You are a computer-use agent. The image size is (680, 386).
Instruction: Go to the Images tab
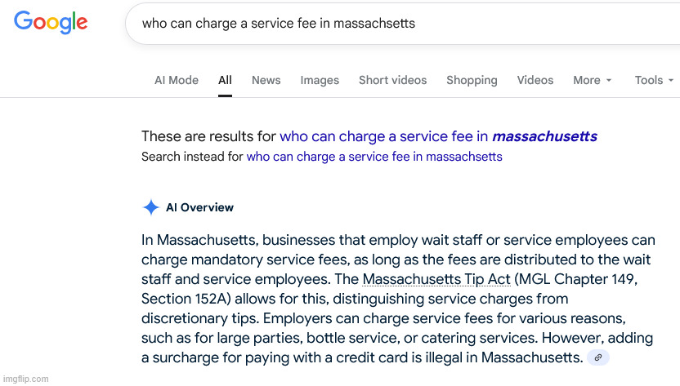(320, 80)
